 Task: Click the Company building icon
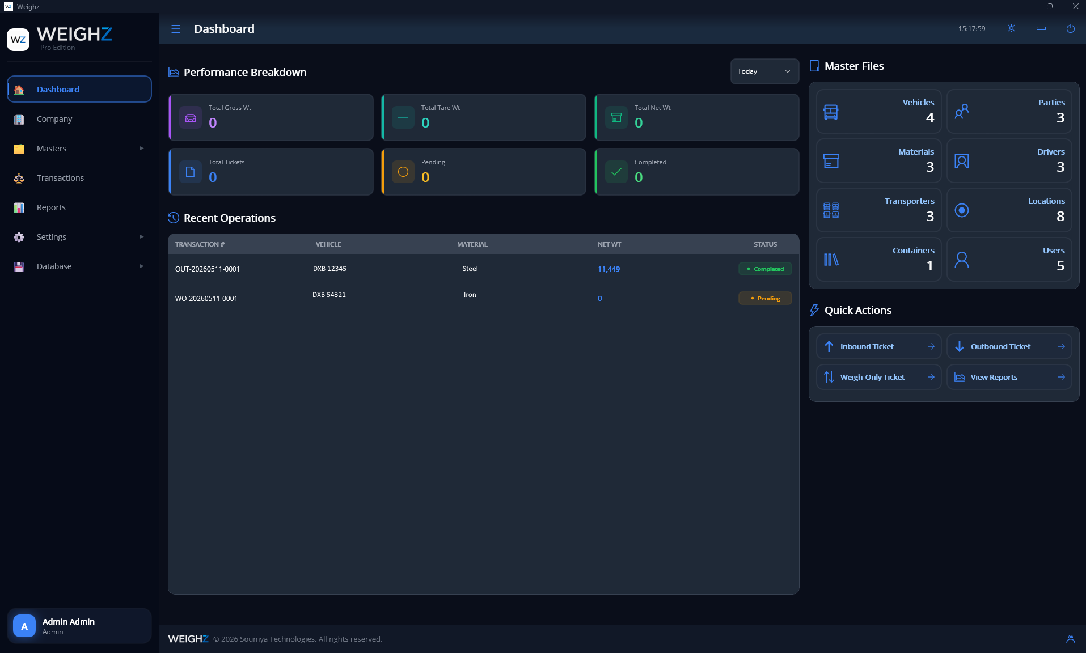(x=19, y=119)
